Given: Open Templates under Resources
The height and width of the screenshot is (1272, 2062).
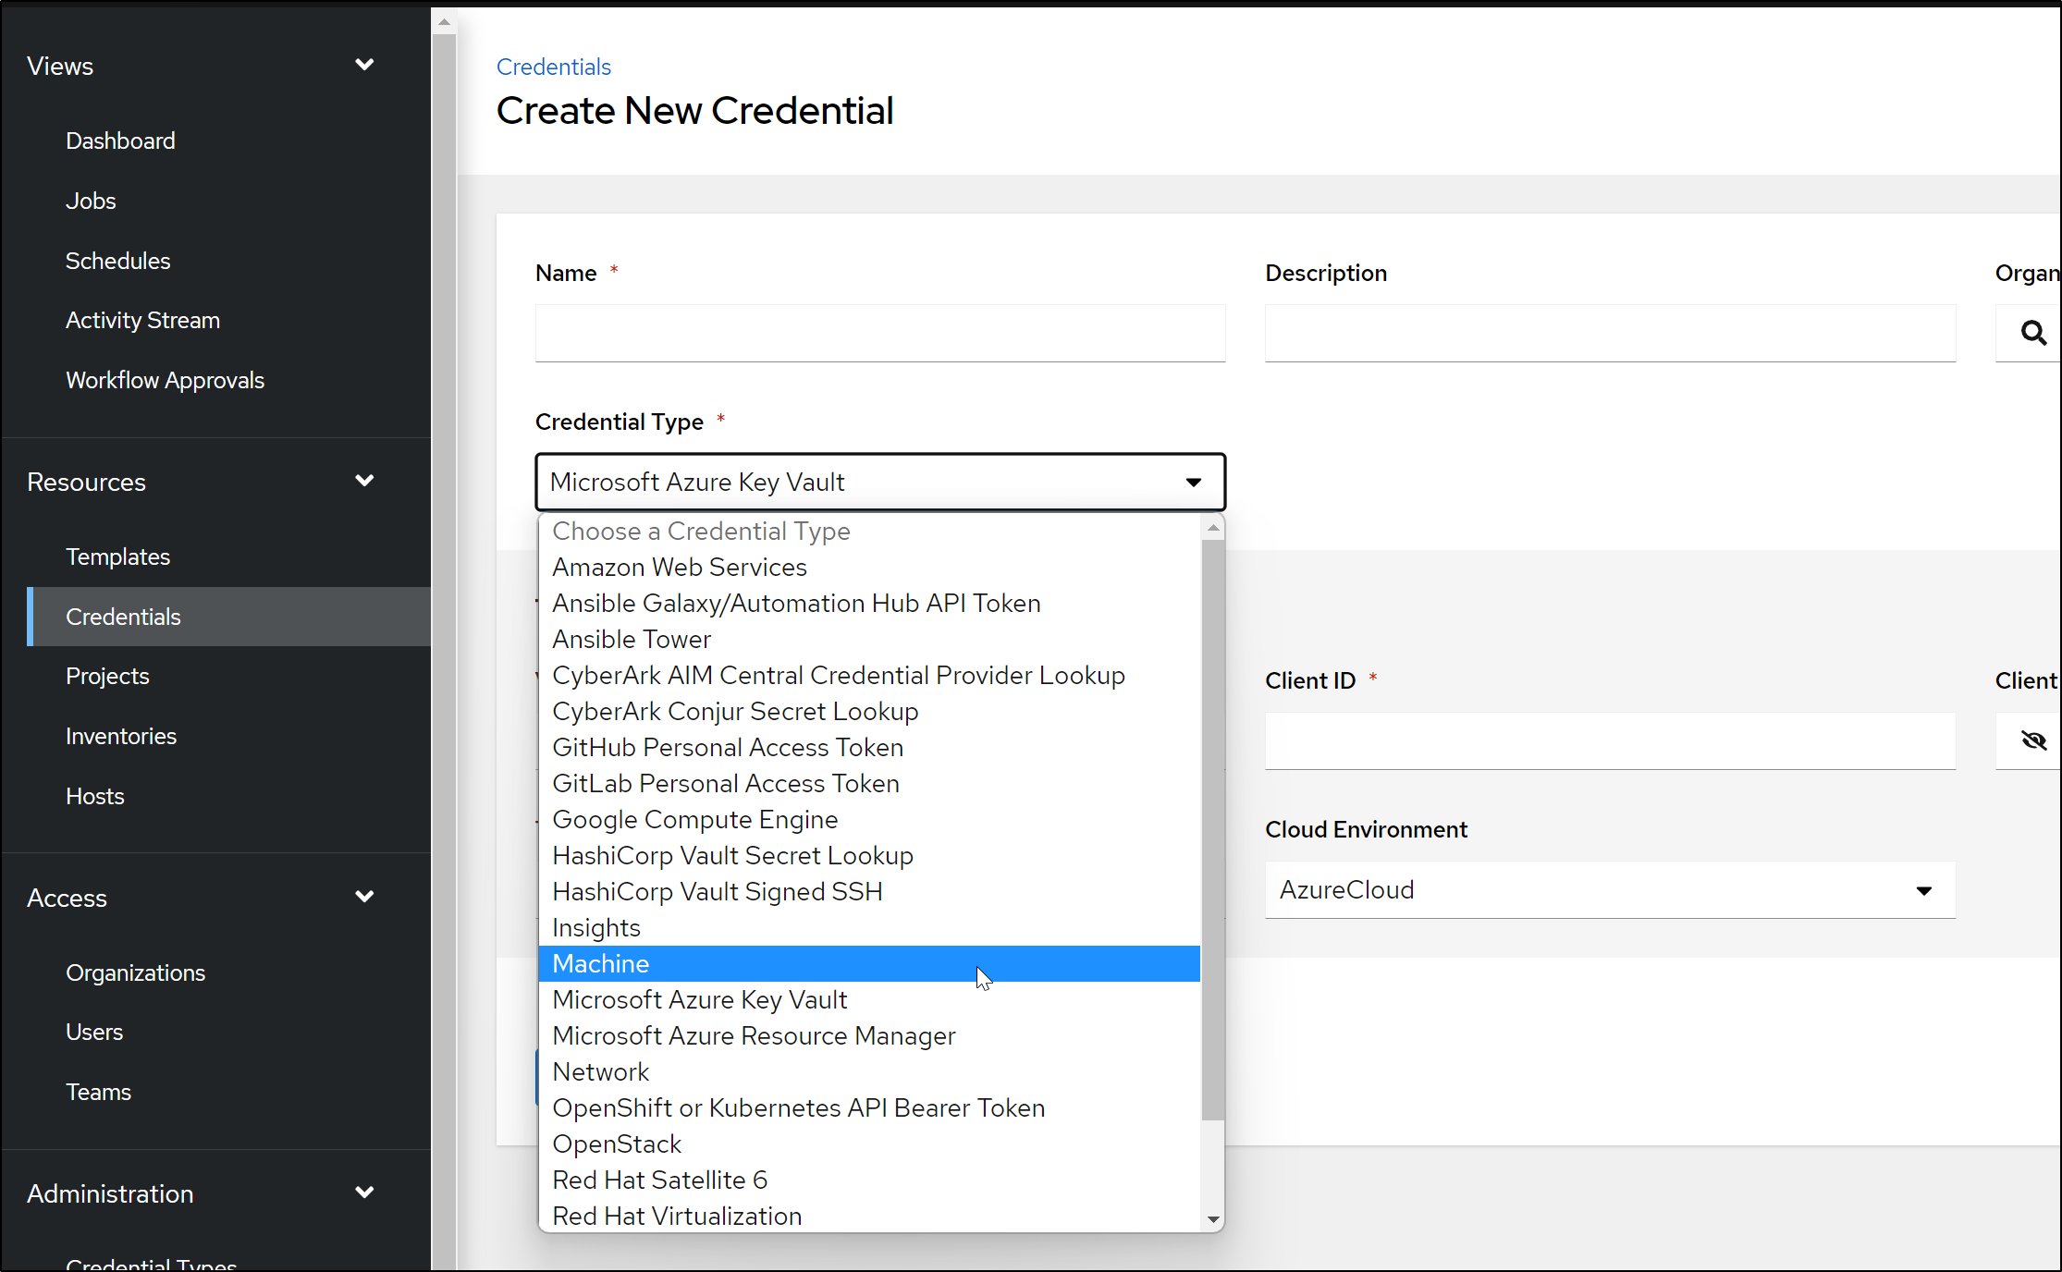Looking at the screenshot, I should coord(117,556).
